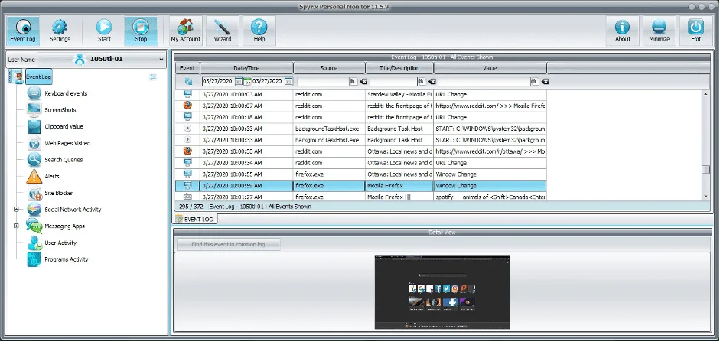Viewport: 720px width, 342px height.
Task: Open the end date calendar picker
Action: pos(288,82)
